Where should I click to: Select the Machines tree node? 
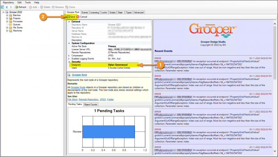tap(17, 31)
